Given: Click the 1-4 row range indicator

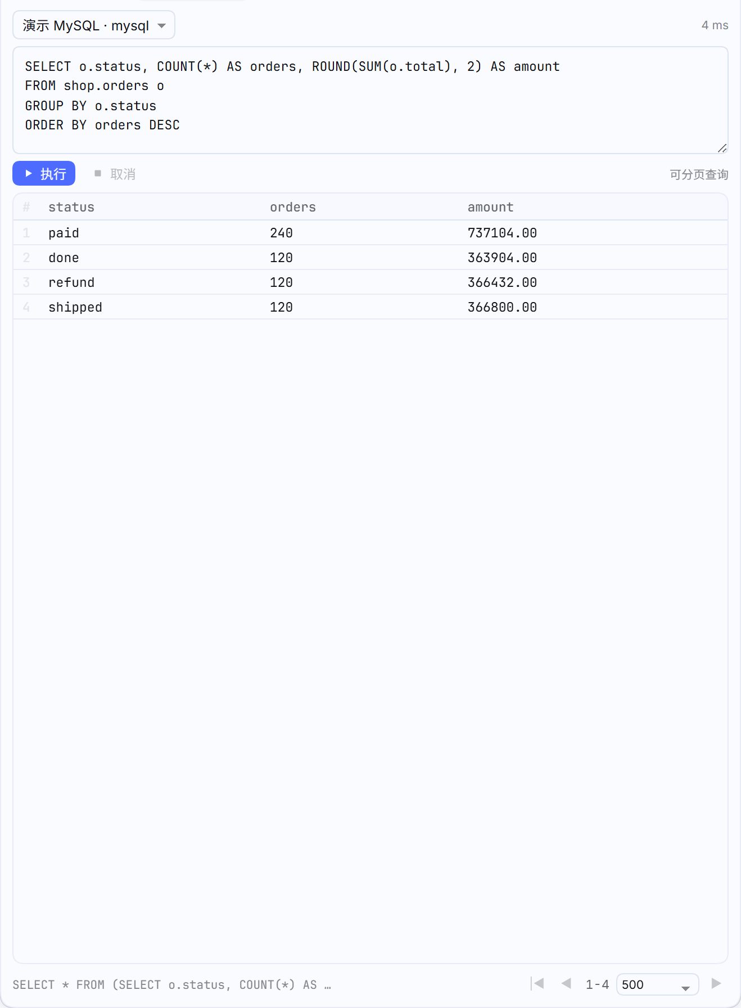Looking at the screenshot, I should pos(597,984).
